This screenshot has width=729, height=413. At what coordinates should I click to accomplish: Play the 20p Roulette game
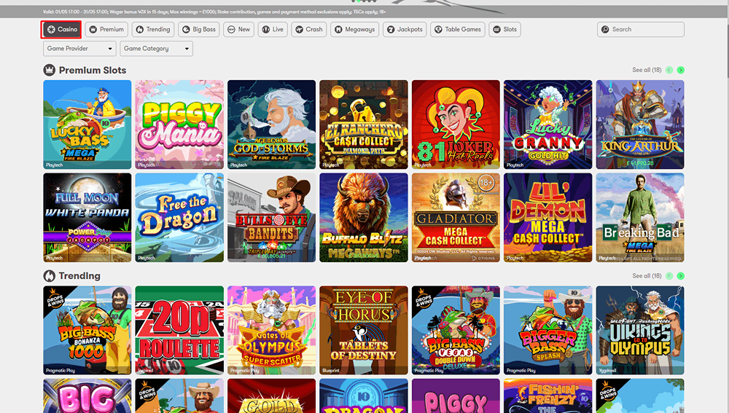pyautogui.click(x=179, y=330)
